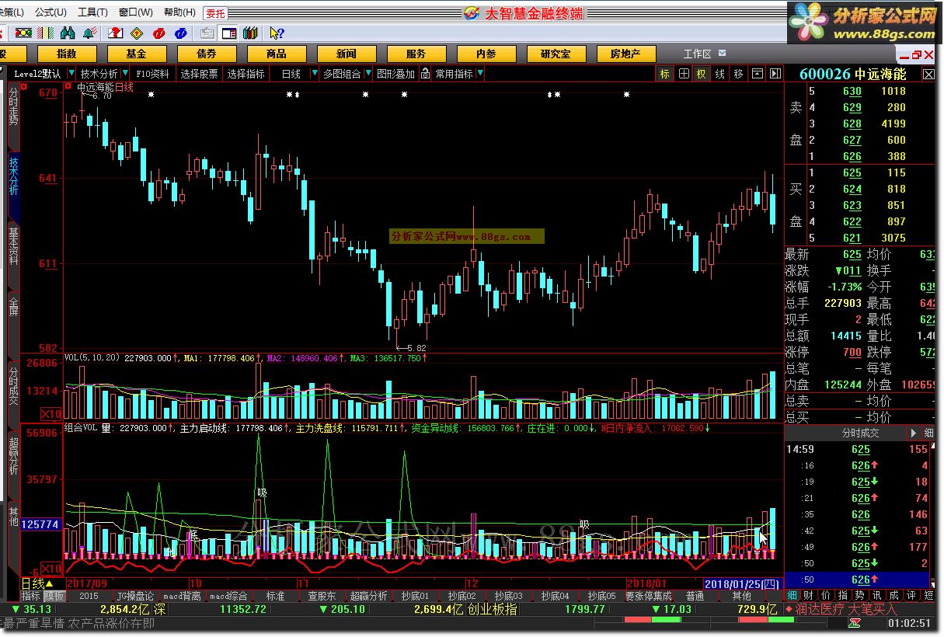
Task: Open the 窗口(W) menu
Action: coord(136,12)
